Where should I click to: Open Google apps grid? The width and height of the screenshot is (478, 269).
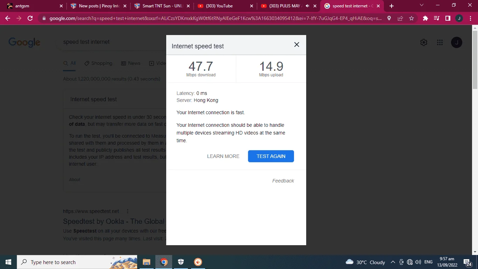pos(440,42)
